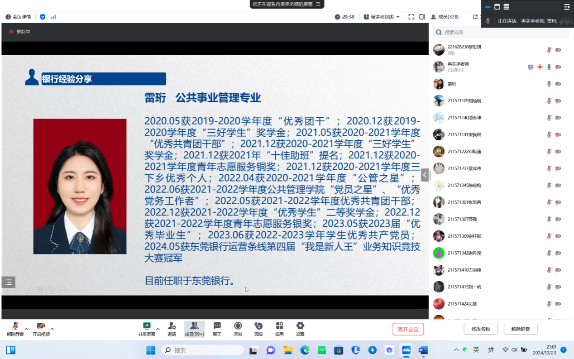
Task: Click the 离开会议 leave button
Action: pyautogui.click(x=408, y=330)
